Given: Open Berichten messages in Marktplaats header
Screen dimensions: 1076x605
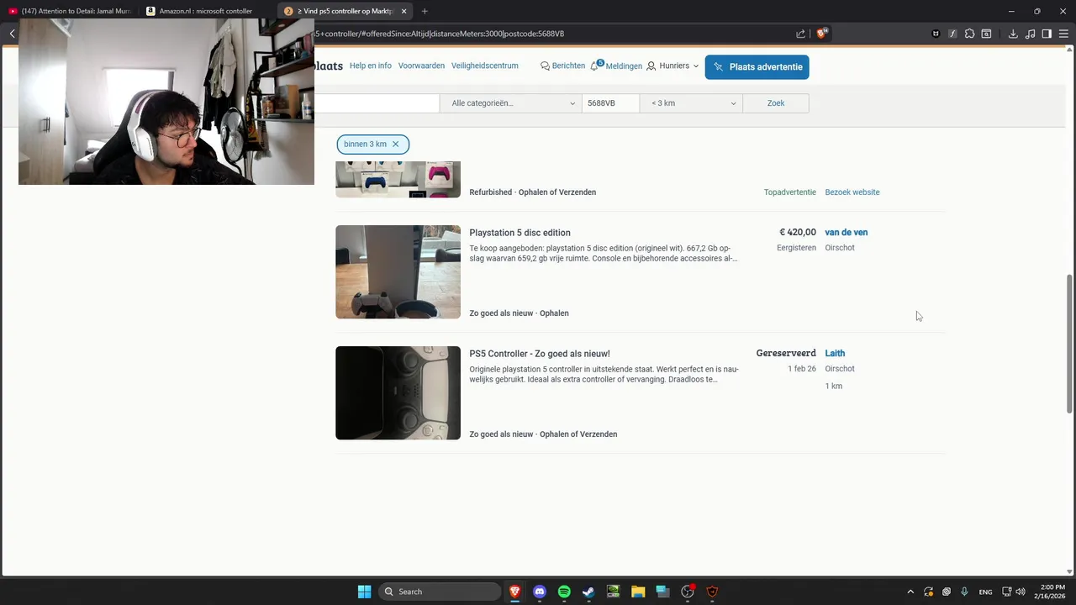Looking at the screenshot, I should (x=562, y=66).
